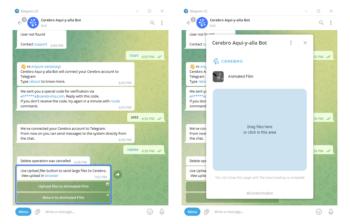Image resolution: width=350 pixels, height=224 pixels.
Task: Click attach paperclip in left Telegram window
Action: pyautogui.click(x=38, y=212)
